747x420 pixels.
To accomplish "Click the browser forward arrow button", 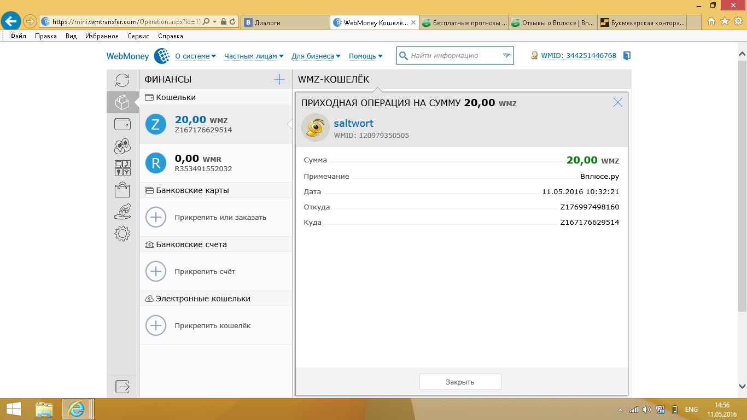I will [30, 22].
